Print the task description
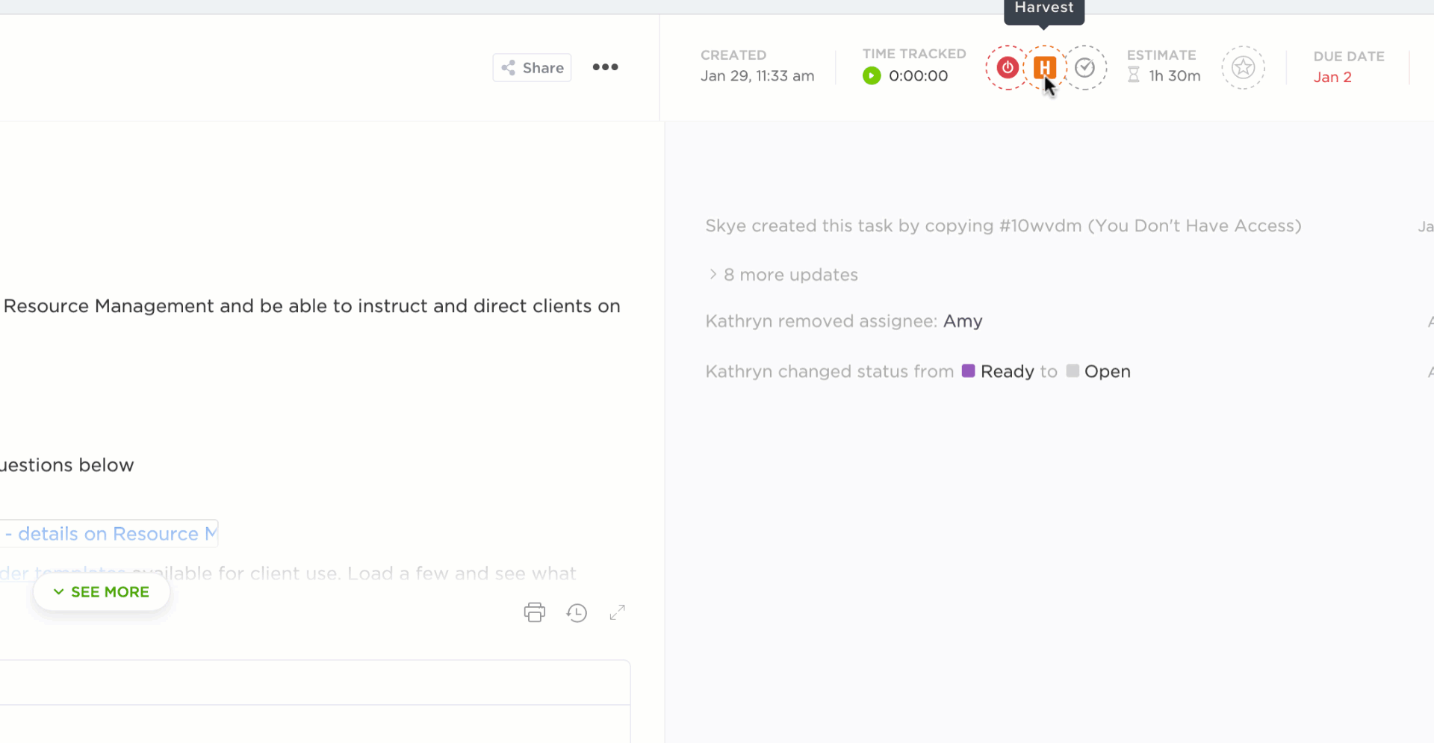 [x=535, y=612]
